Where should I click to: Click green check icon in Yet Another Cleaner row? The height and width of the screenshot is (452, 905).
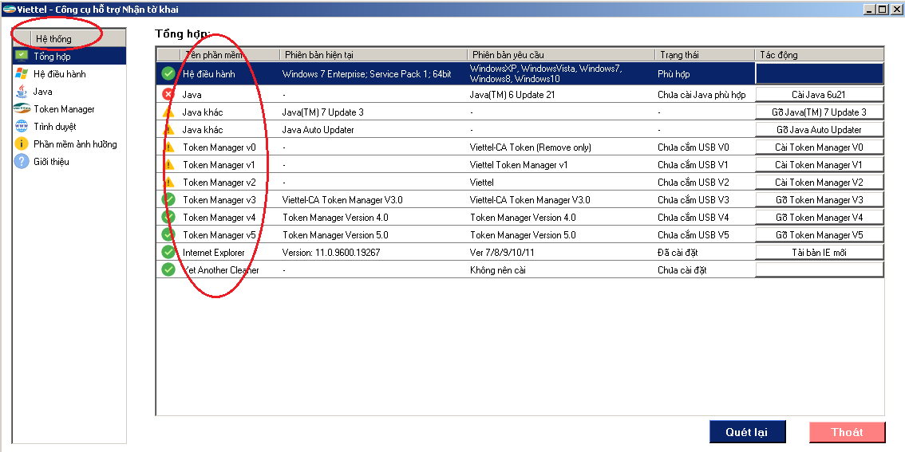coord(168,269)
